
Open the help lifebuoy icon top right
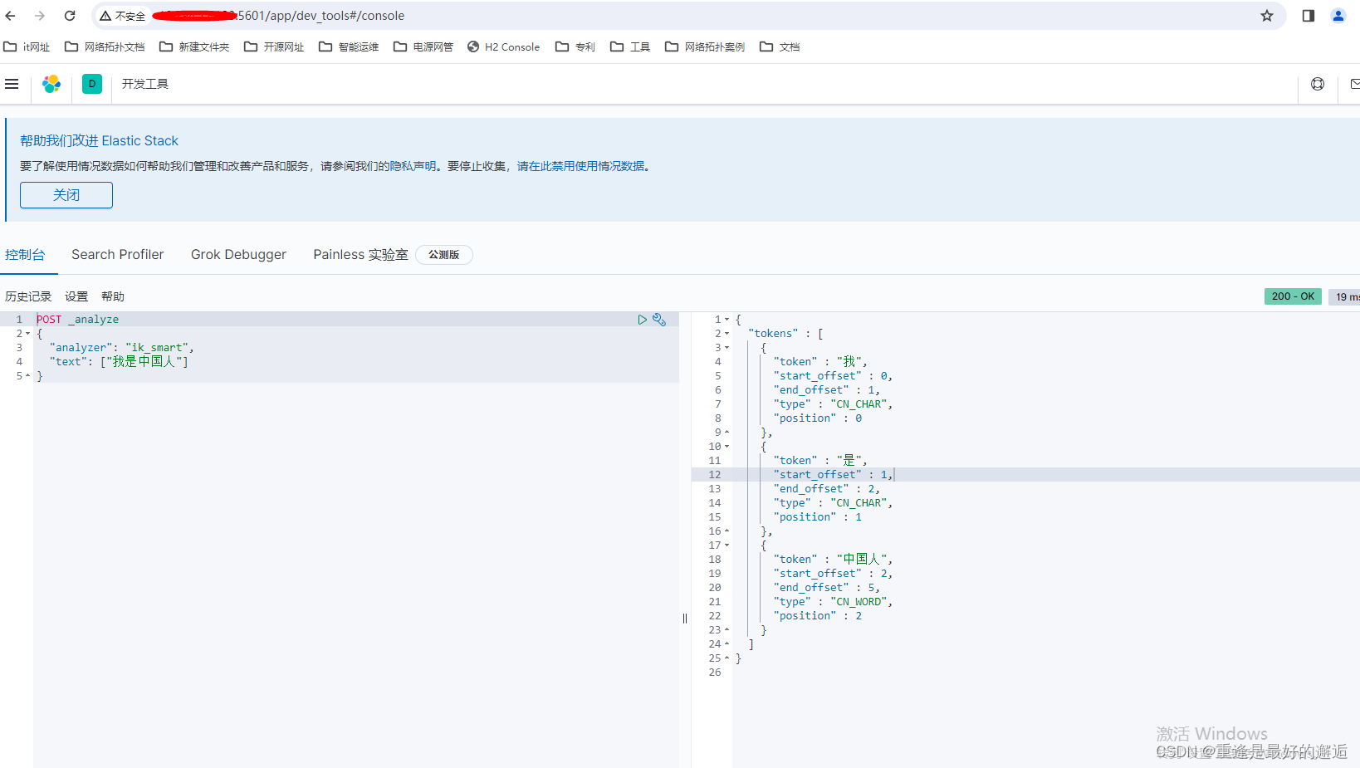point(1317,84)
